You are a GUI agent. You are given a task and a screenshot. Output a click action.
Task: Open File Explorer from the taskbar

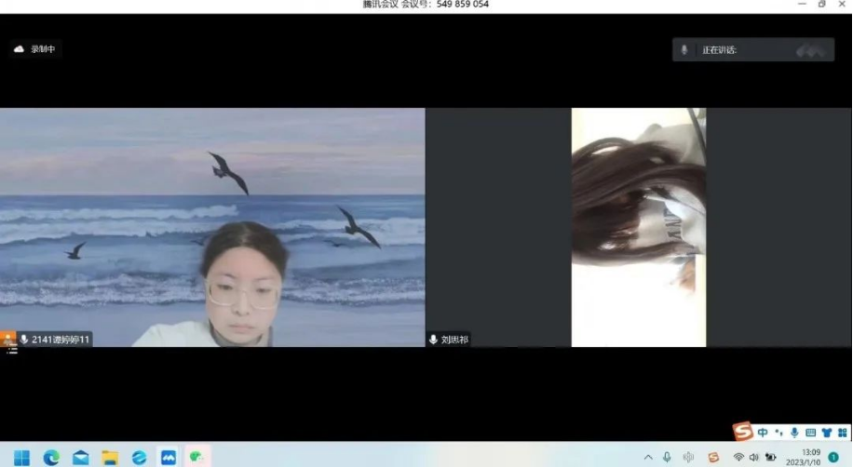[x=110, y=457]
